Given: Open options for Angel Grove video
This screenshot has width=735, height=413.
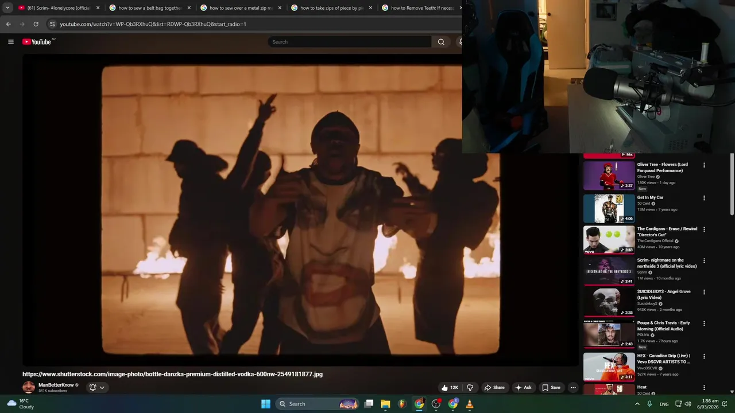Looking at the screenshot, I should pos(704,292).
